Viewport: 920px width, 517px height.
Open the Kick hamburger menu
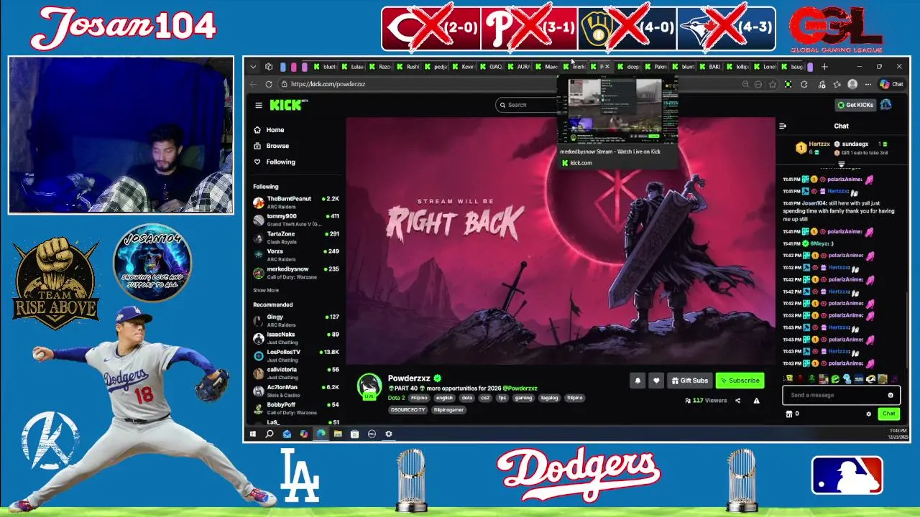259,105
